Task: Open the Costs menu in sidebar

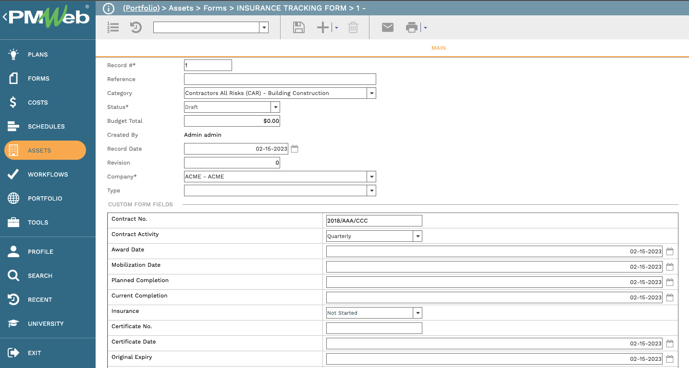Action: (37, 103)
